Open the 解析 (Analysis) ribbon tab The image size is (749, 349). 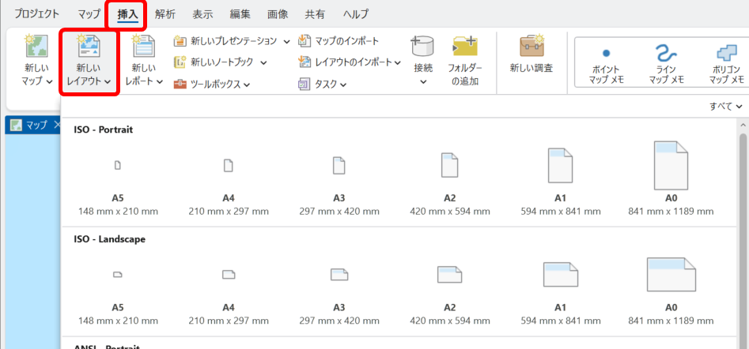165,14
